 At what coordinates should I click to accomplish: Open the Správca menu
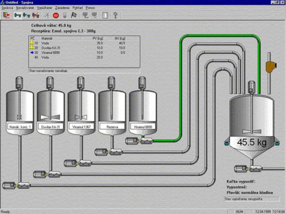coord(7,8)
